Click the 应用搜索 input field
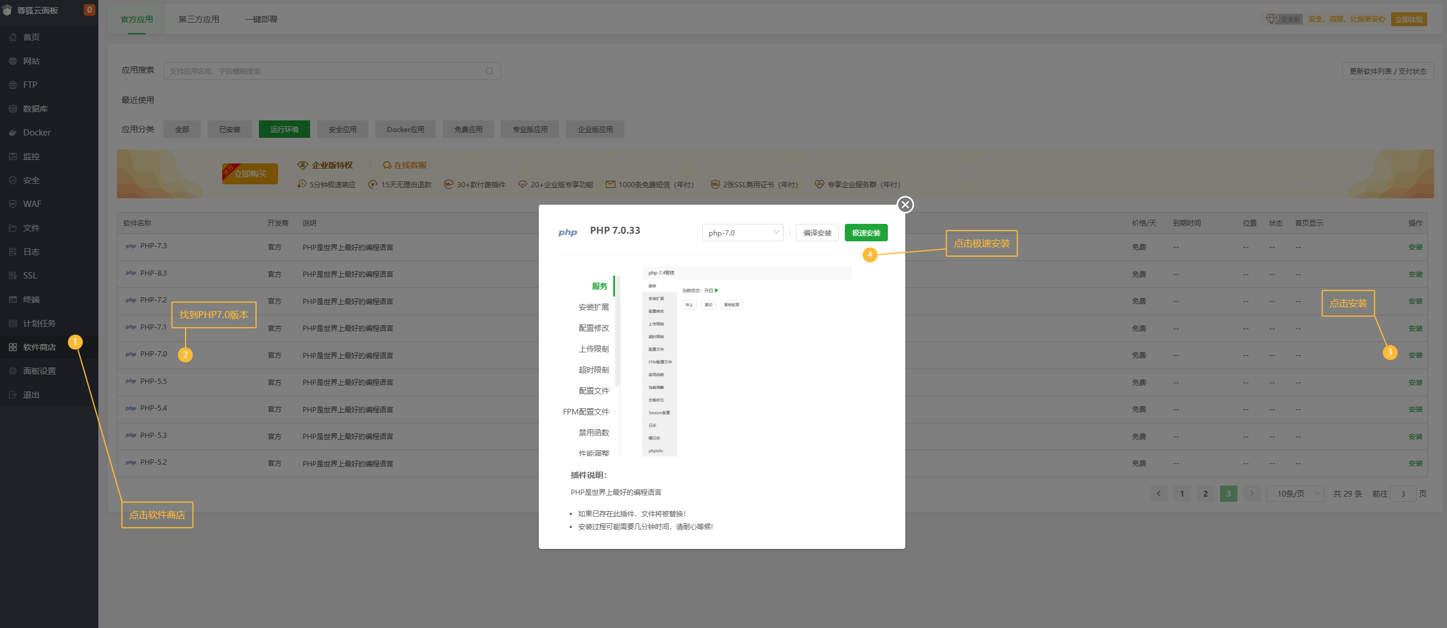The width and height of the screenshot is (1447, 628). [x=326, y=71]
